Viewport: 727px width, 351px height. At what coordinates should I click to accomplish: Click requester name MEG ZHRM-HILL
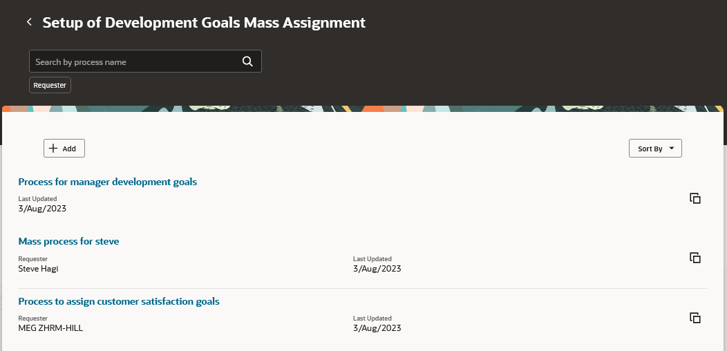click(50, 328)
